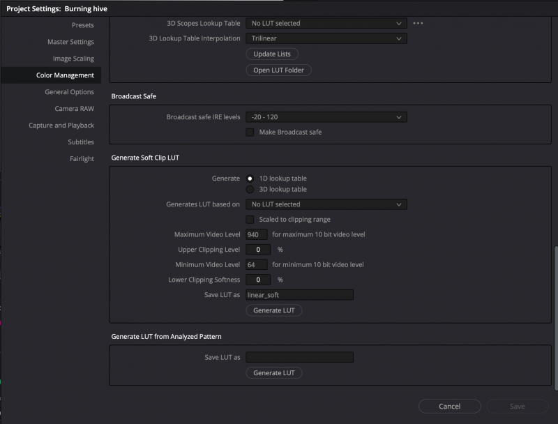Click the three-dots options icon beside 3D Scopes LUT
The width and height of the screenshot is (558, 424).
pos(418,23)
